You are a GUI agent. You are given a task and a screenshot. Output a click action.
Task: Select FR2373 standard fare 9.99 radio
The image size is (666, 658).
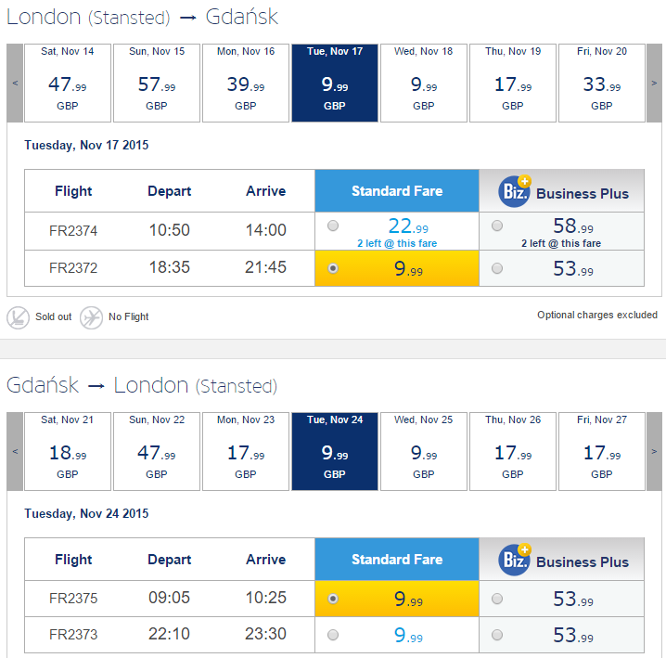pyautogui.click(x=333, y=635)
